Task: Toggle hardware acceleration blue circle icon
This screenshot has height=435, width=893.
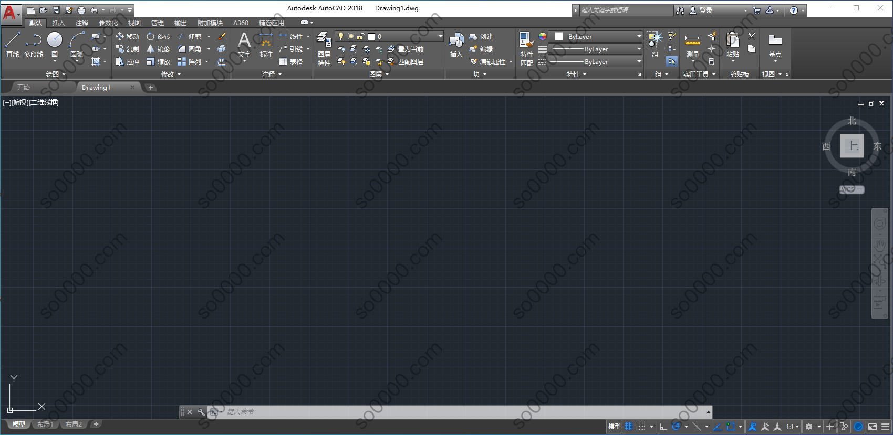Action: tap(858, 427)
